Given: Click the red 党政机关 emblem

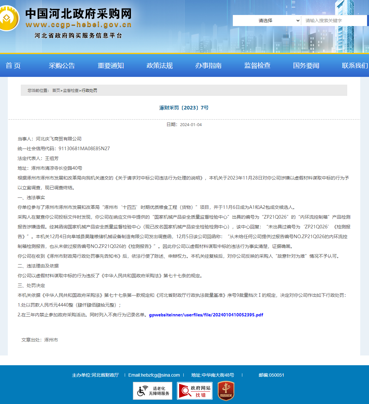Looking at the screenshot, I should pos(226,391).
